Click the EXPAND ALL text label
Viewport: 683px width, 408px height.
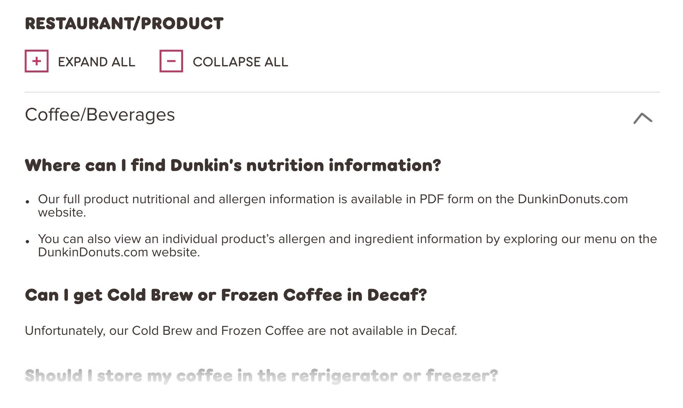tap(96, 62)
